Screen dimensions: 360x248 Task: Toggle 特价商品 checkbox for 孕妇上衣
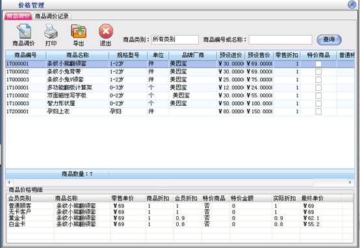[318, 112]
